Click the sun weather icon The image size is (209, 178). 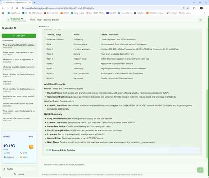31,147
